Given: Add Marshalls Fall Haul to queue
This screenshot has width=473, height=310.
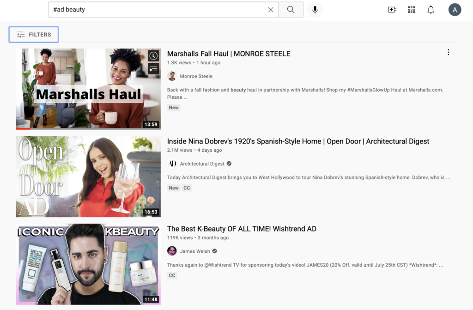Looking at the screenshot, I should pos(153,69).
